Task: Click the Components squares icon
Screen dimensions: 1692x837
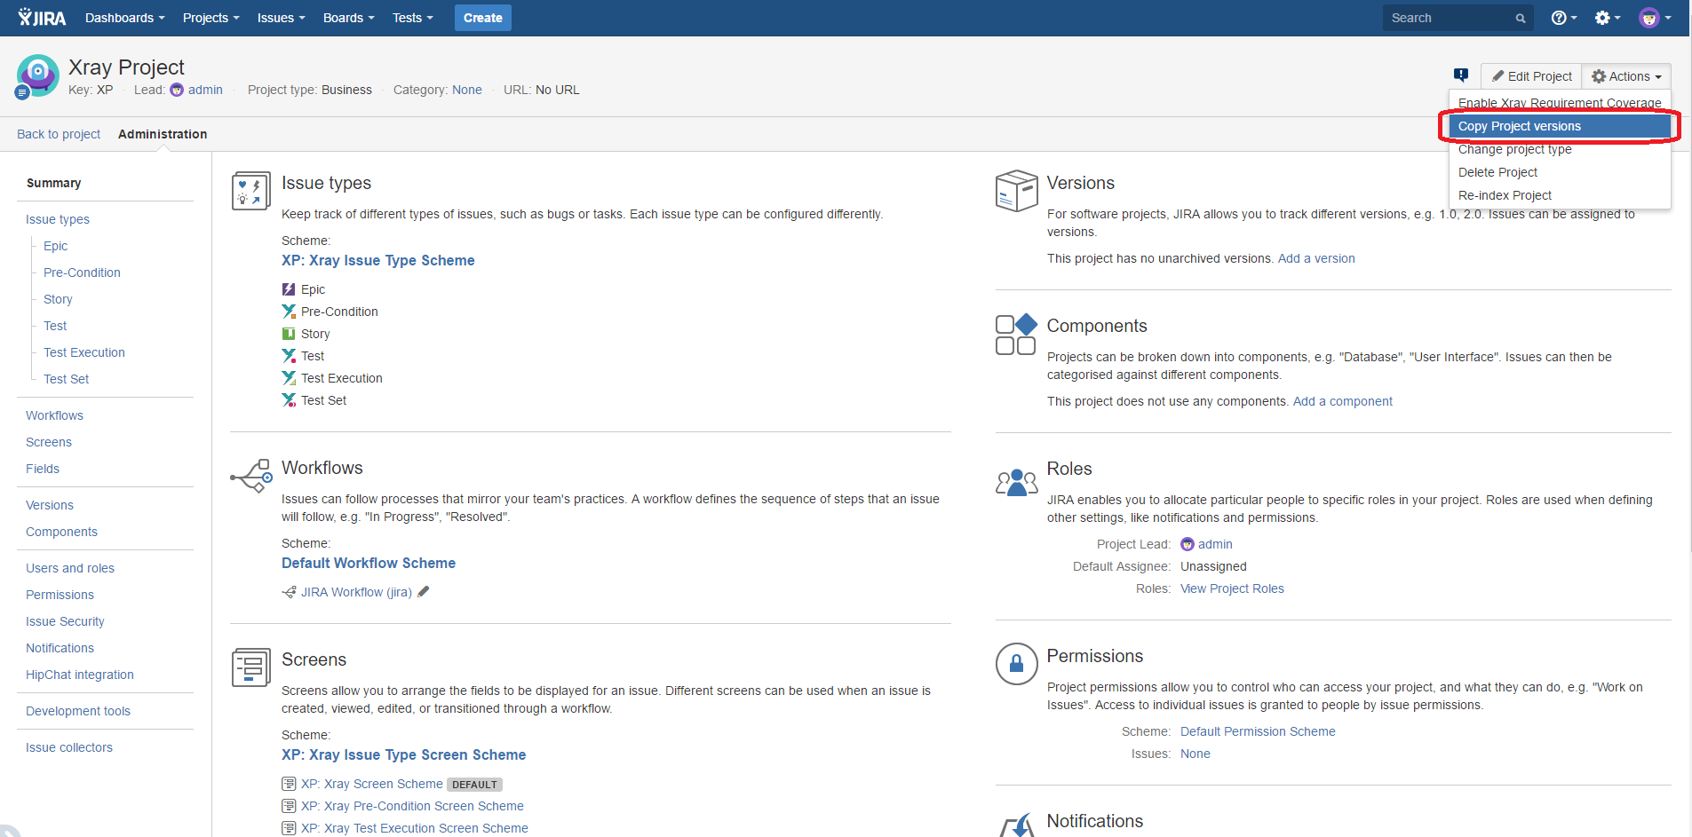Action: click(x=1016, y=334)
